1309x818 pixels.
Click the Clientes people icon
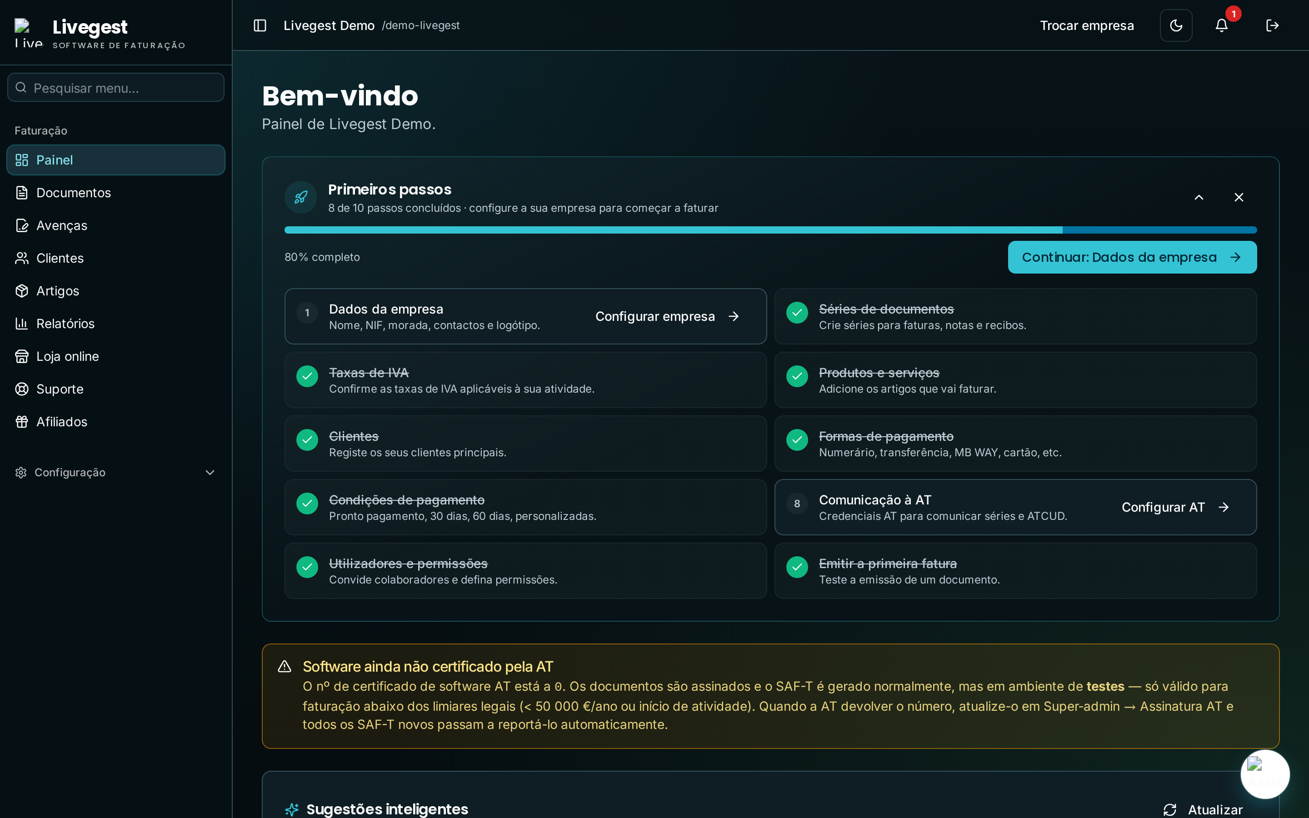tap(22, 258)
